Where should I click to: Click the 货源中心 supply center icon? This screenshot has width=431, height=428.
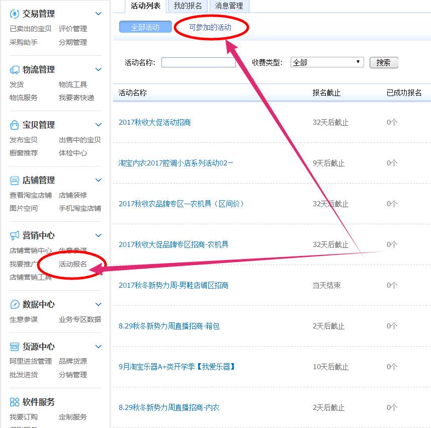(14, 346)
